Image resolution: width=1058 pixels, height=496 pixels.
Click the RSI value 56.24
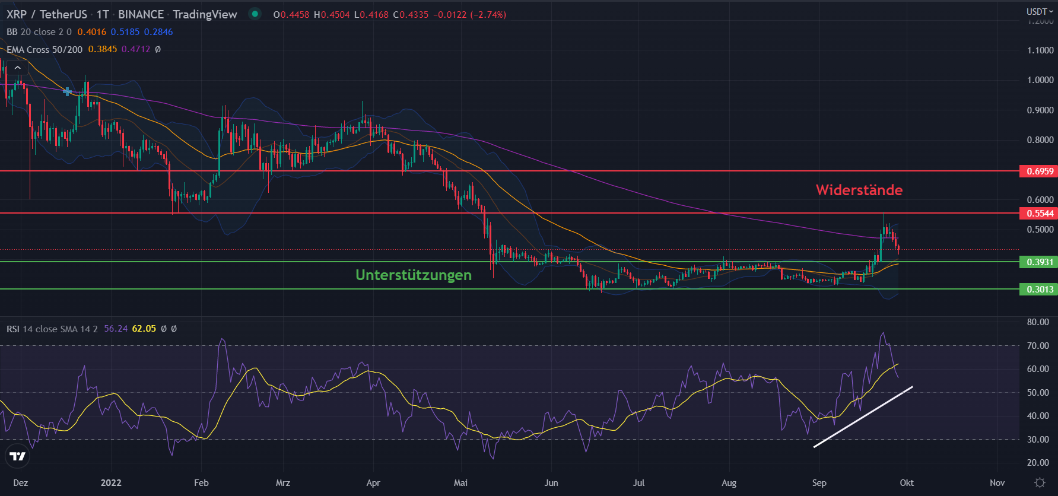tap(116, 329)
